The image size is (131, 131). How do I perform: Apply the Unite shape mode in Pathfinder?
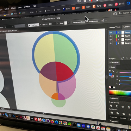point(111,106)
